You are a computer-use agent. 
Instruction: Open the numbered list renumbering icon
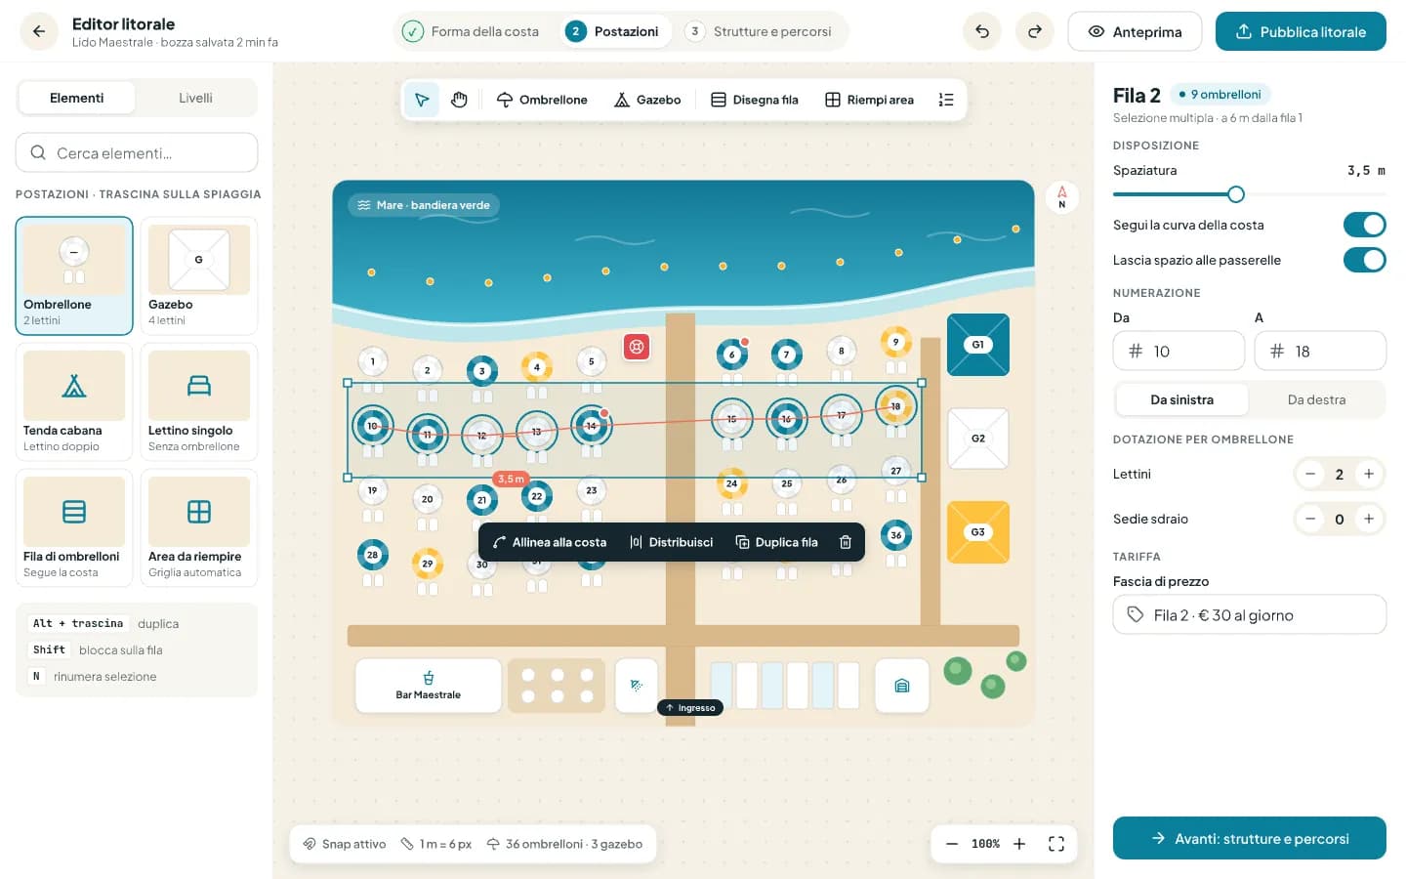[946, 100]
